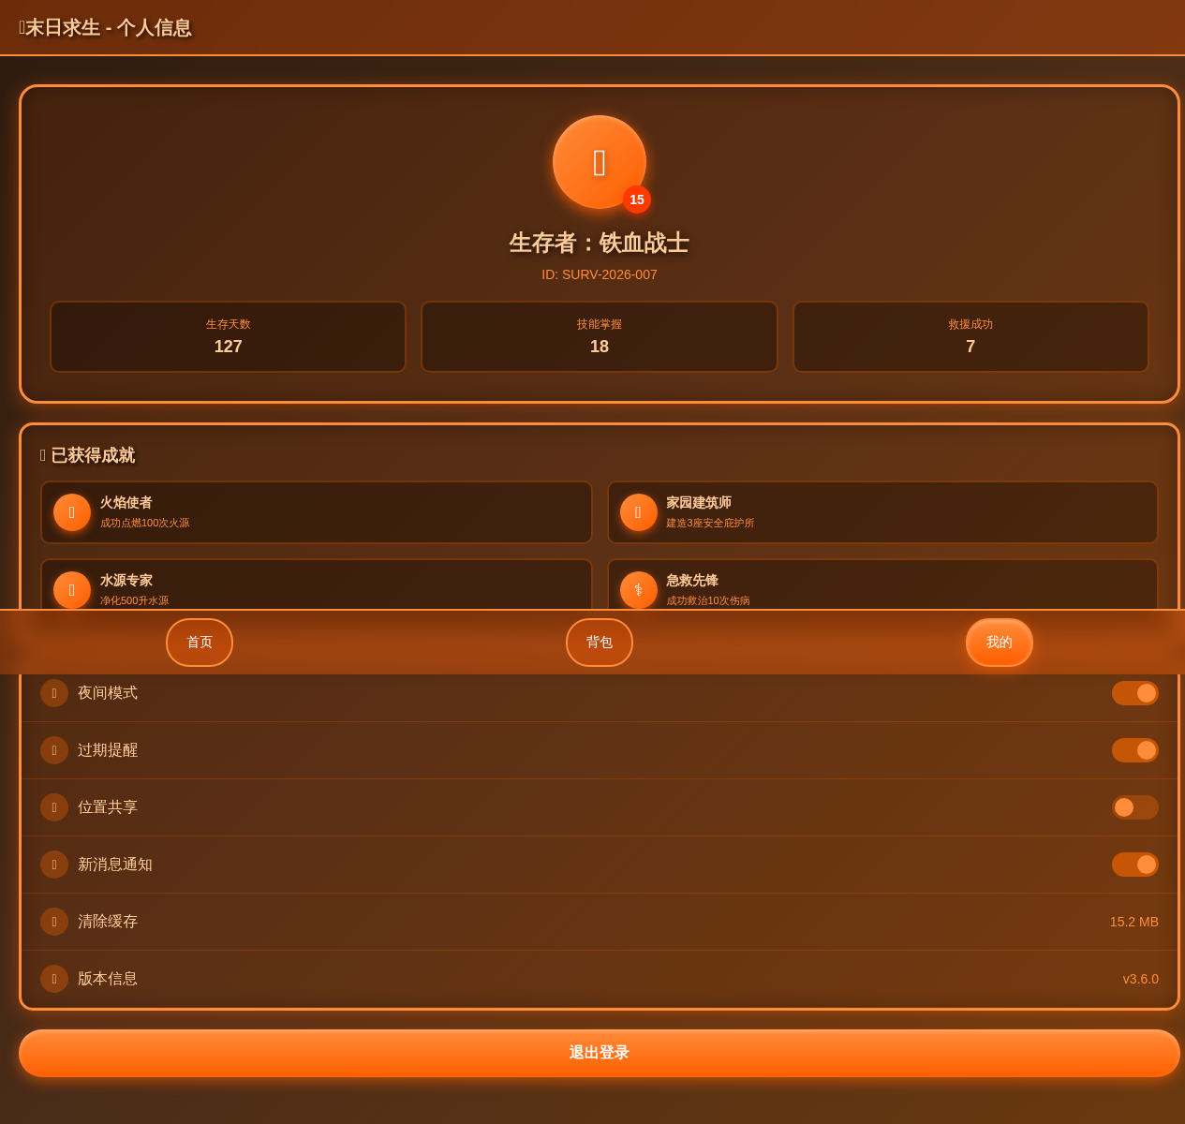
Task: Click the ID: SURV-2026-007 text
Action: point(600,274)
